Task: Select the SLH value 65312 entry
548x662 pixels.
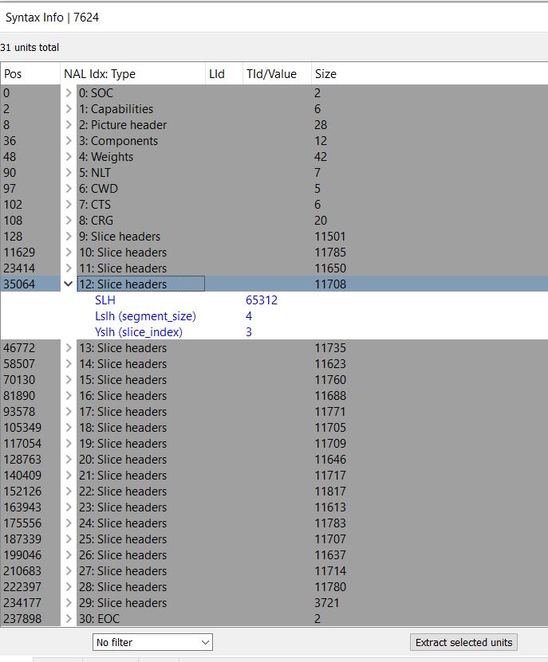Action: tap(262, 300)
